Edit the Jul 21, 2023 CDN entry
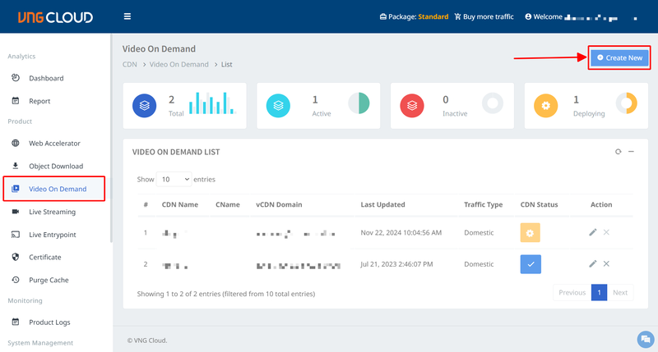 [592, 263]
